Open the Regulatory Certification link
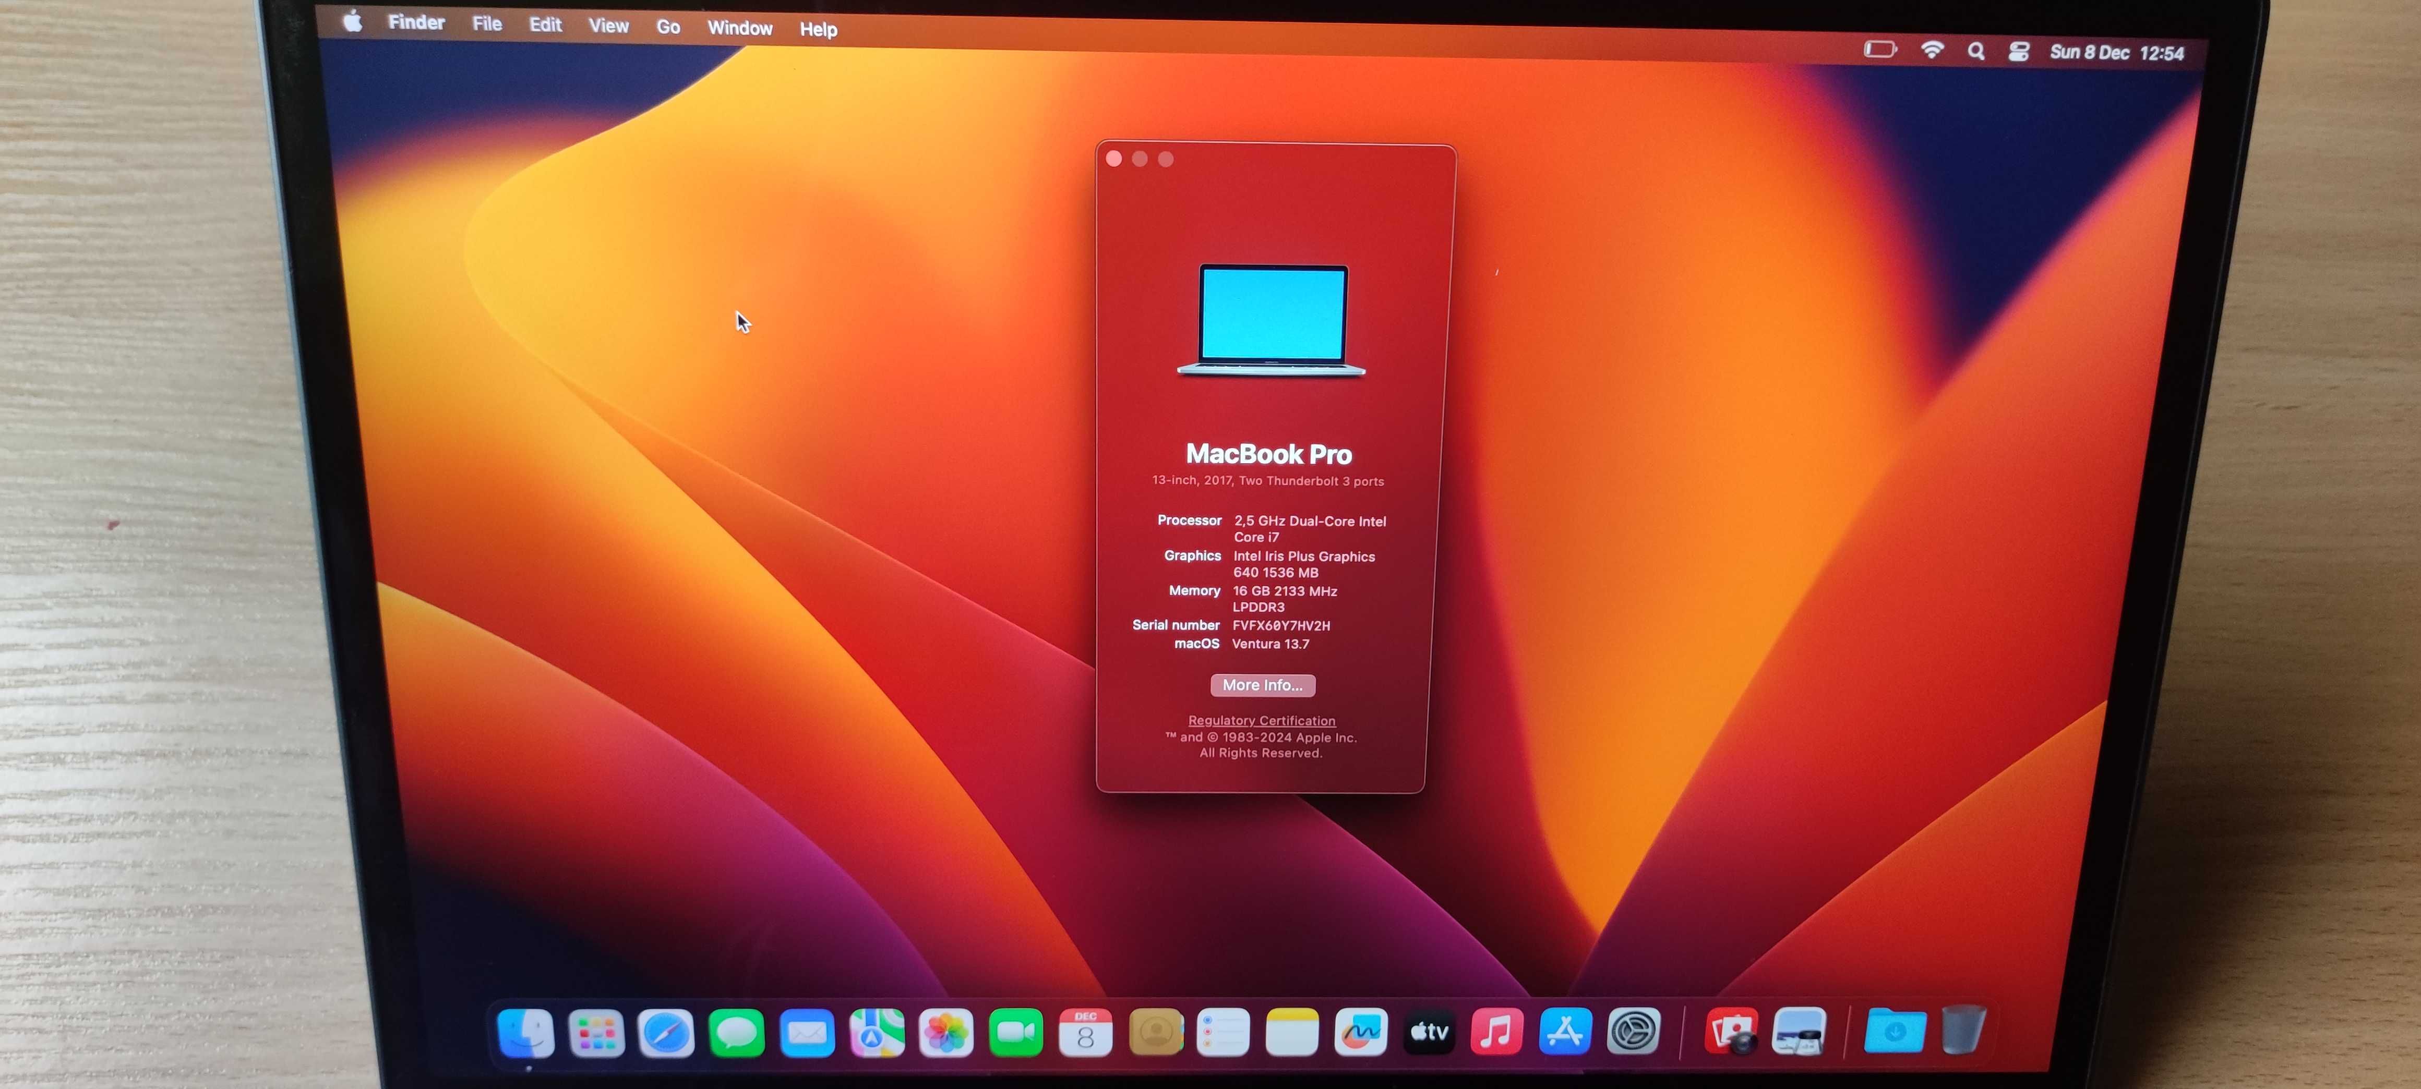Viewport: 2421px width, 1089px height. [1261, 721]
